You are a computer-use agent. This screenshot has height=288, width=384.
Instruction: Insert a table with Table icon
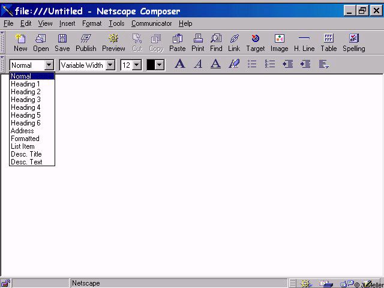coord(329,43)
